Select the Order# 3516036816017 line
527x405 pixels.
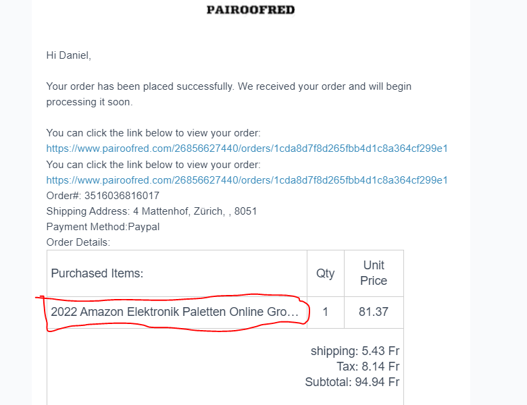point(103,196)
